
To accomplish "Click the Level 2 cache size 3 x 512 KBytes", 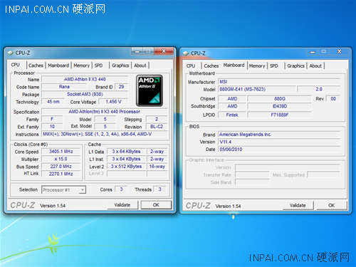I will [x=126, y=167].
